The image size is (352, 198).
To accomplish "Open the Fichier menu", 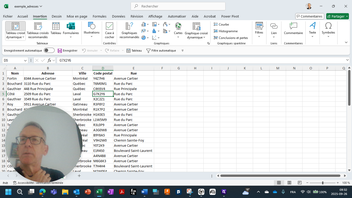I will (x=8, y=16).
